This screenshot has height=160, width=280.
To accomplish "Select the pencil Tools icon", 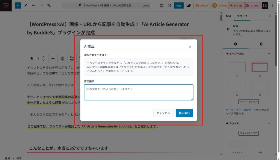I will 25,5.
